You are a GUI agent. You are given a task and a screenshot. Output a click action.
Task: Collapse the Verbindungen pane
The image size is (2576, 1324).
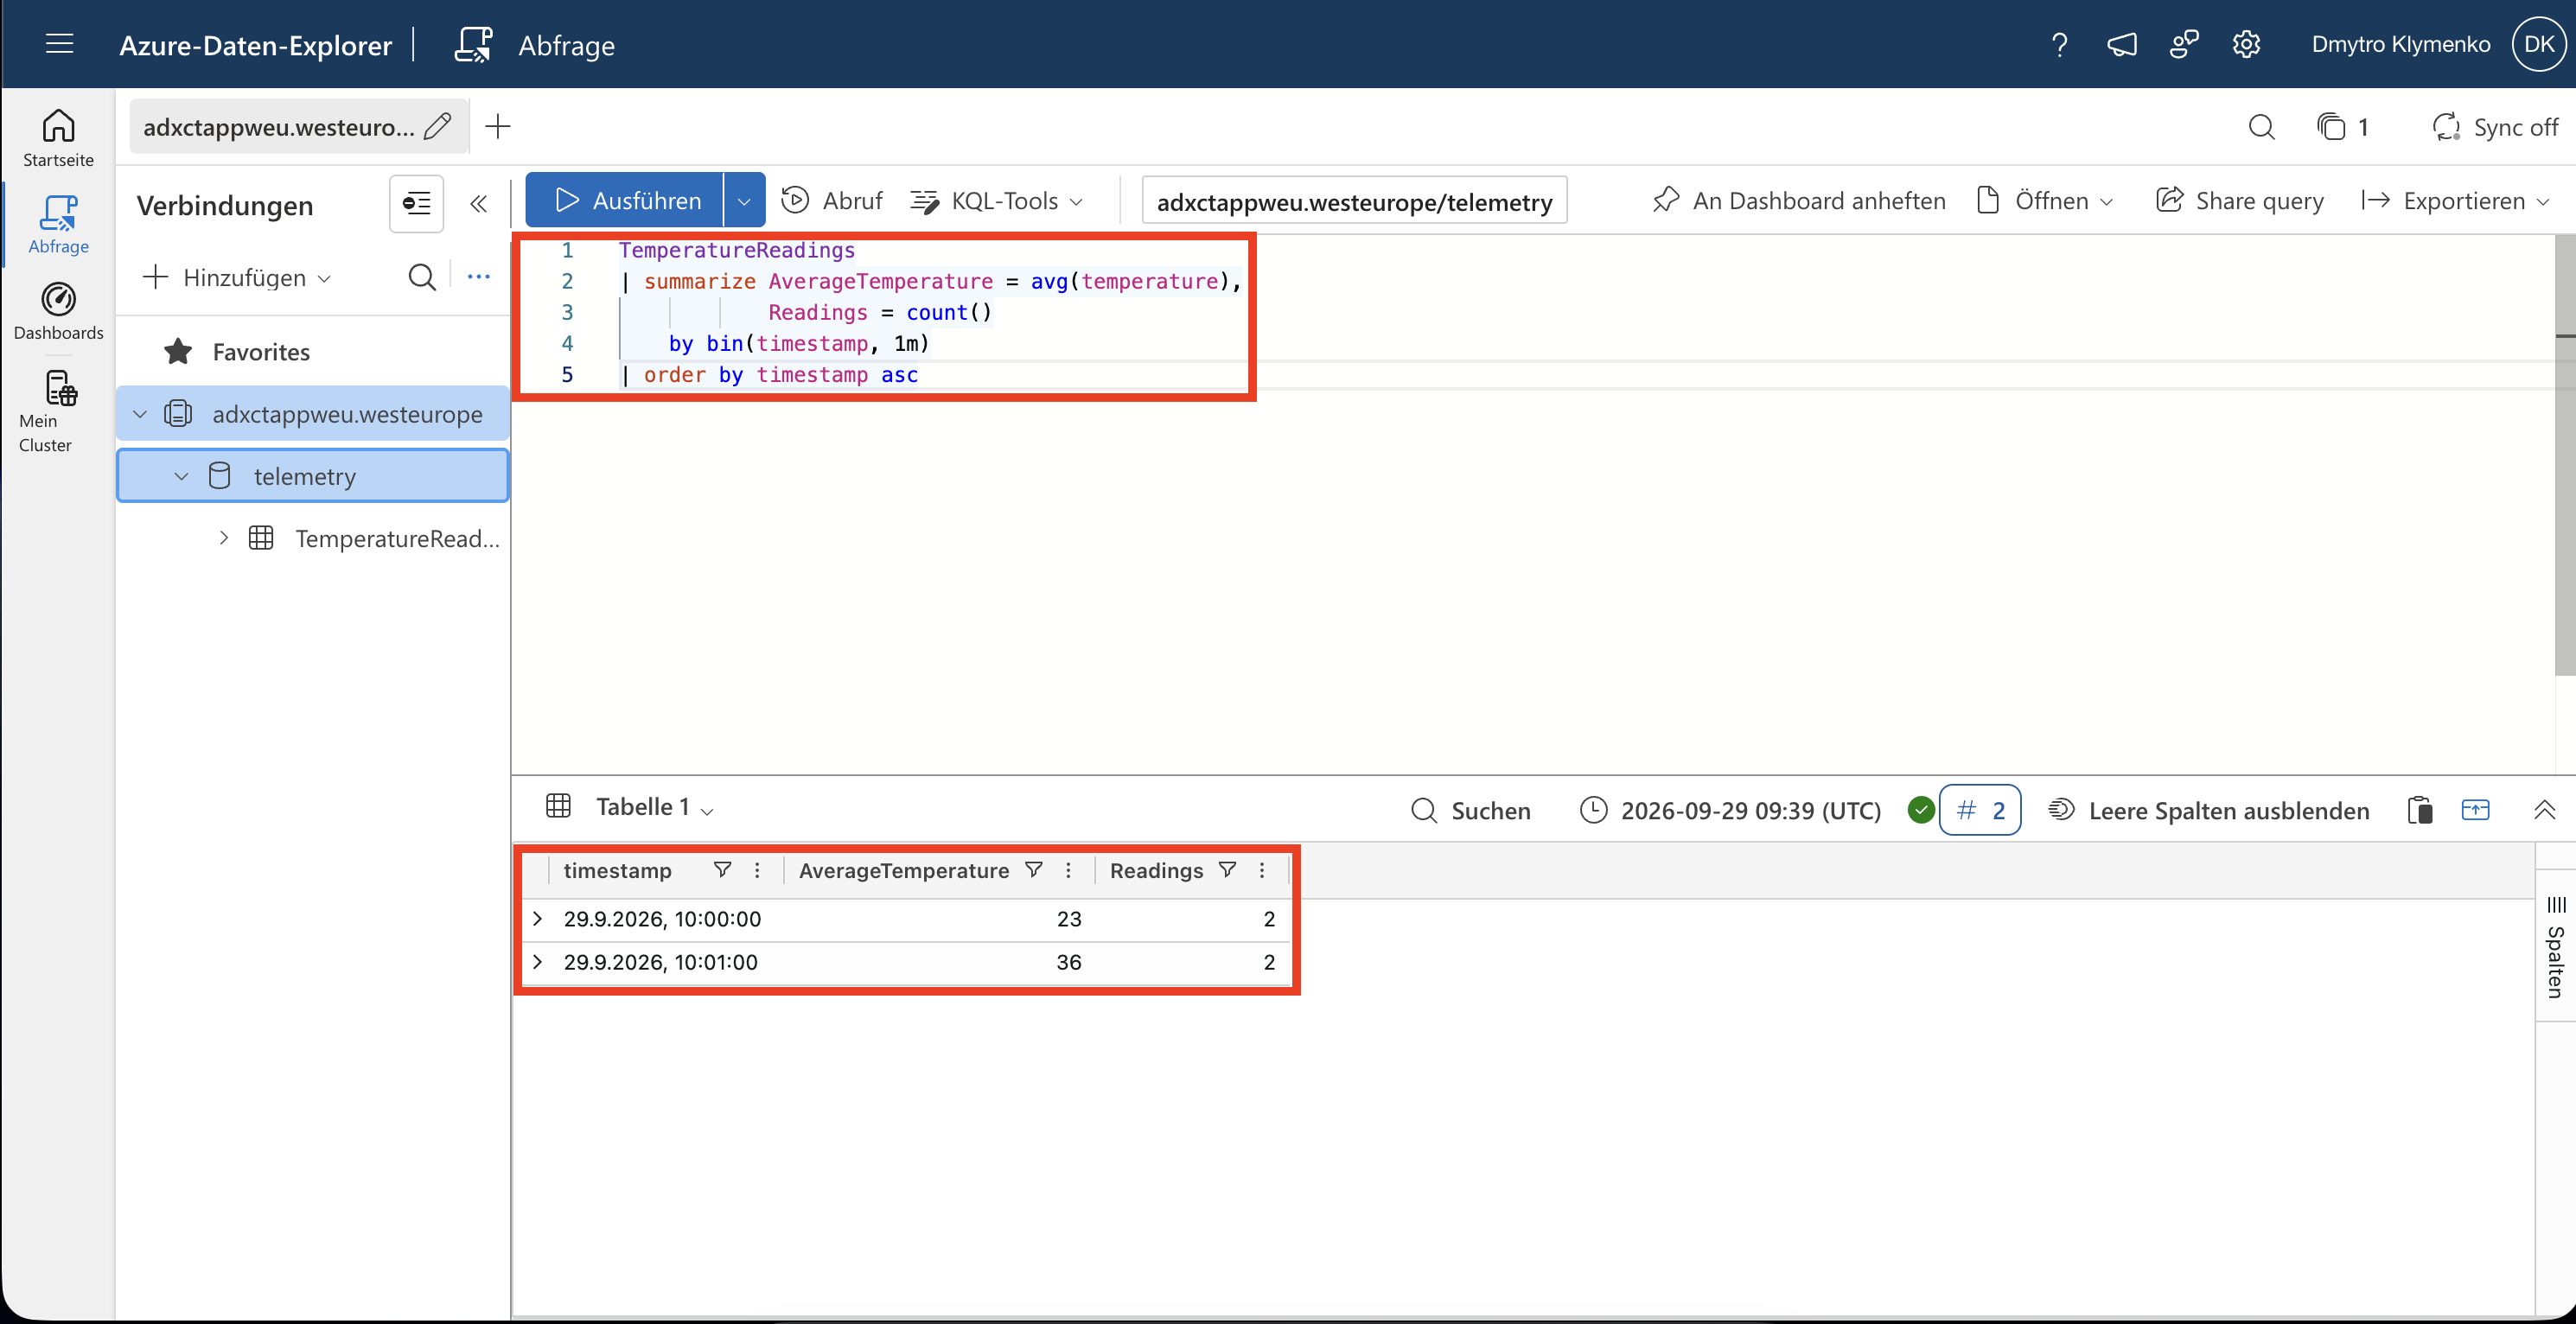pos(478,204)
